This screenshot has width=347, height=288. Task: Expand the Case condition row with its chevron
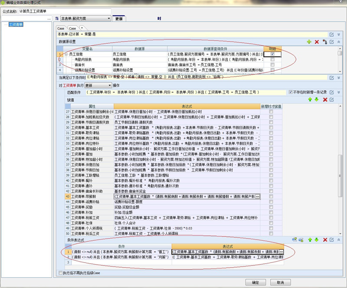click(x=339, y=35)
